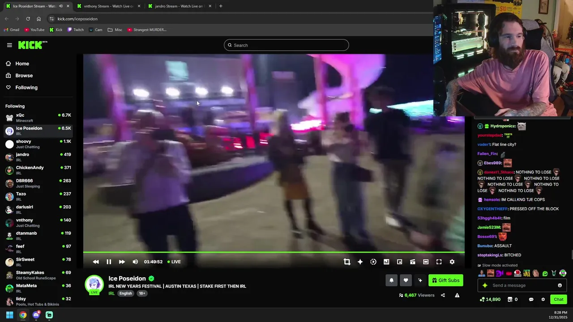573x322 pixels.
Task: Mute the Ice Poseidon tab audio icon
Action: [61, 6]
